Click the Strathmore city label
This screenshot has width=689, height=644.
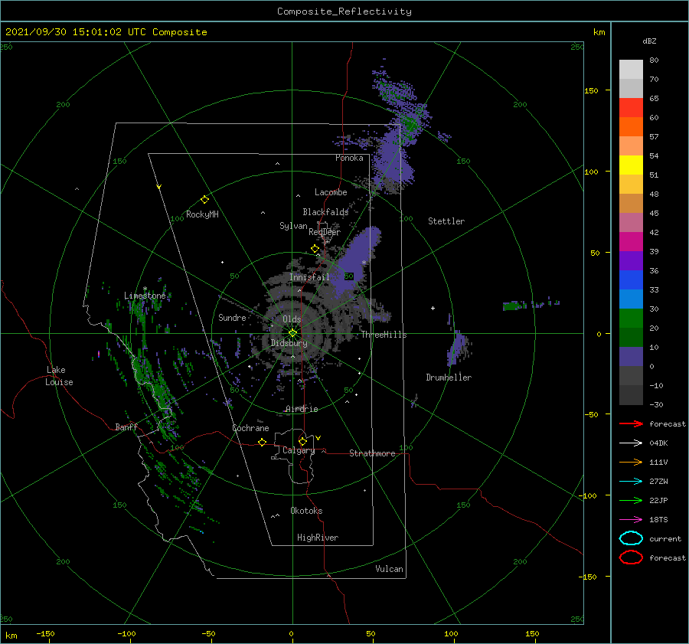(x=372, y=453)
